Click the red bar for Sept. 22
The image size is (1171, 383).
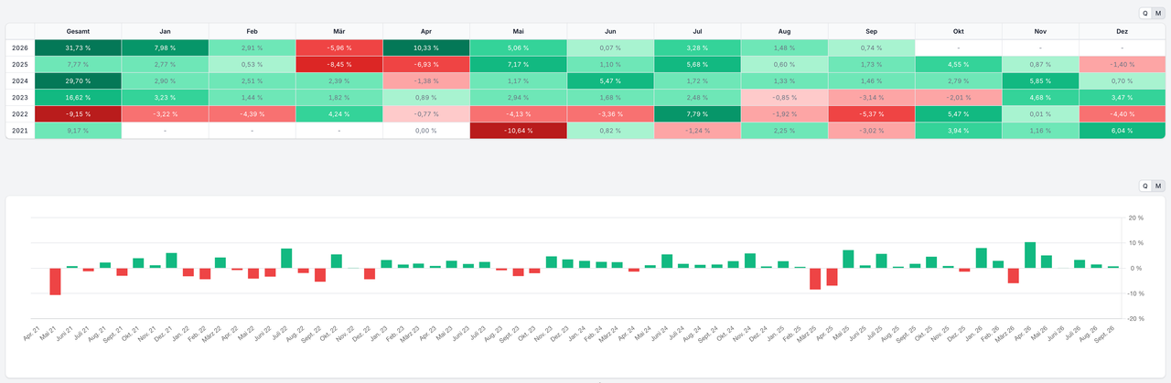(x=320, y=274)
